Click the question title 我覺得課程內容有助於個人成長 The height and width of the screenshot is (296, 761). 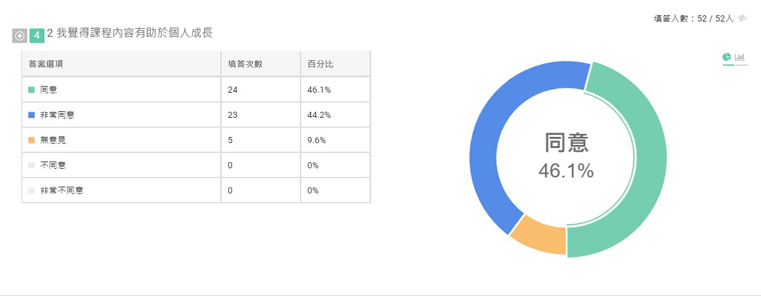click(135, 33)
